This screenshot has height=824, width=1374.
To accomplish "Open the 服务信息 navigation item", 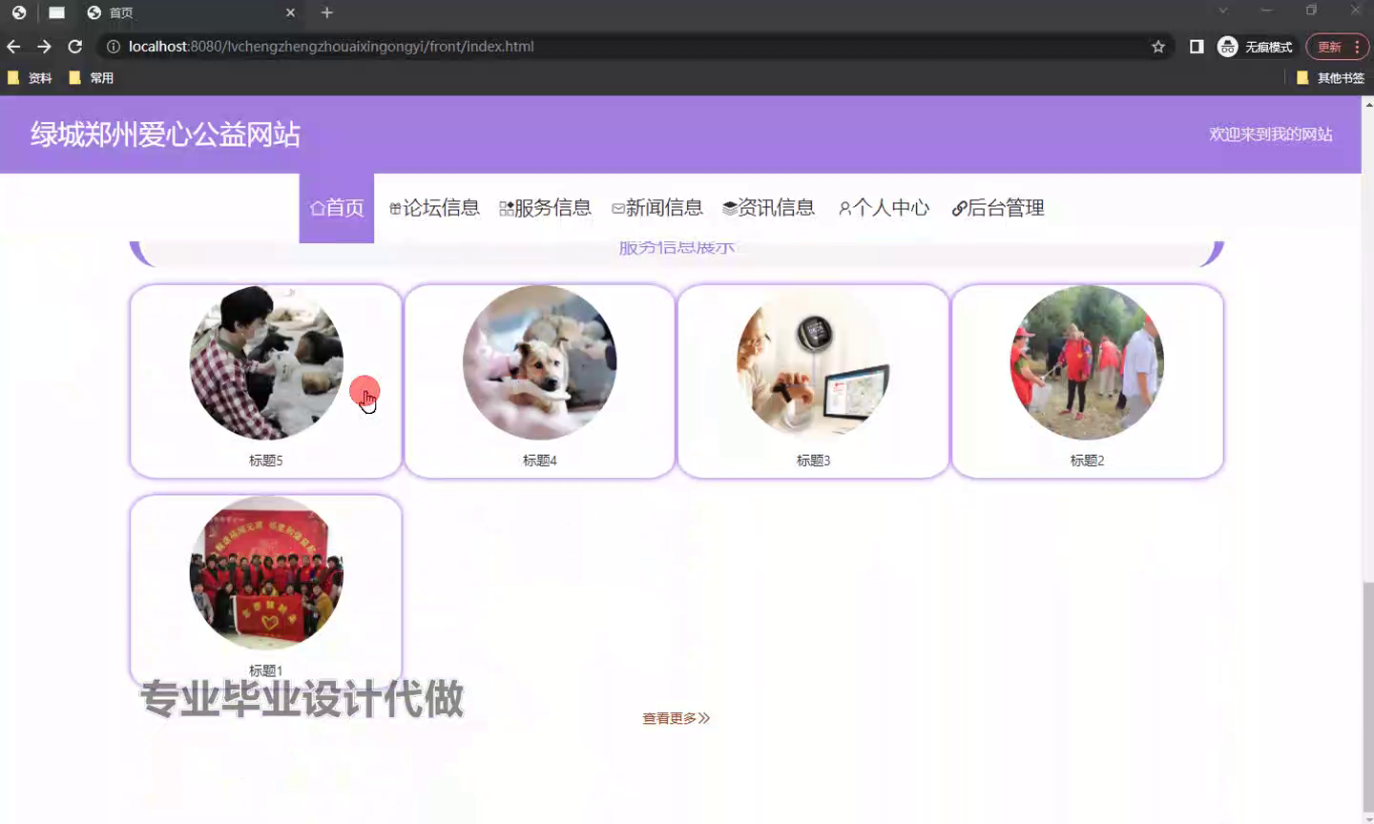I will [546, 208].
